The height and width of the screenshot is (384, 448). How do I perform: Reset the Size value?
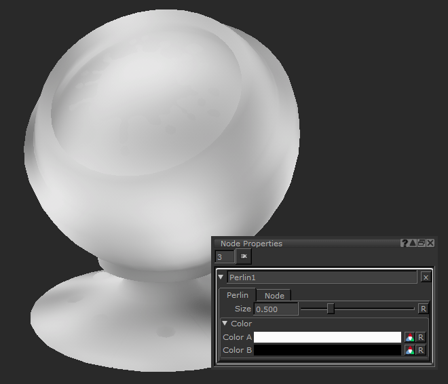coord(423,309)
